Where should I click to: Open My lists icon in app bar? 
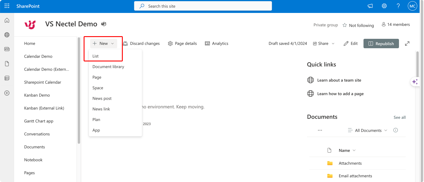click(7, 78)
